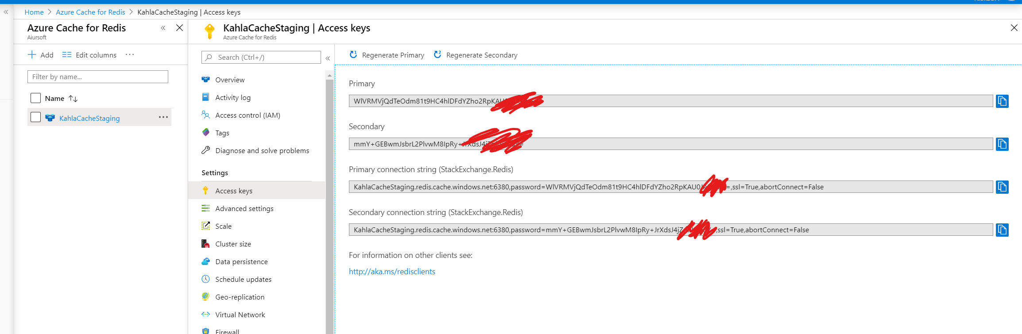Click the Regenerate Secondary refresh icon
1022x334 pixels.
pos(437,55)
